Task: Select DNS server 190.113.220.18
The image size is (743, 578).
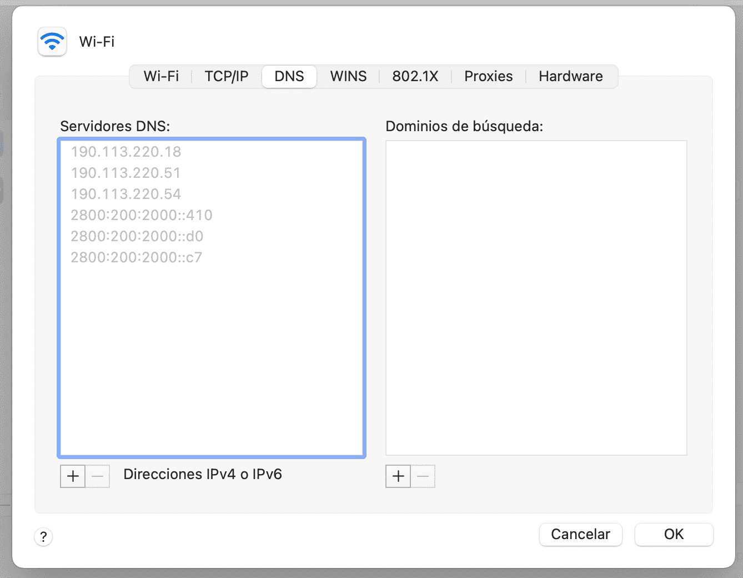Action: pyautogui.click(x=125, y=151)
